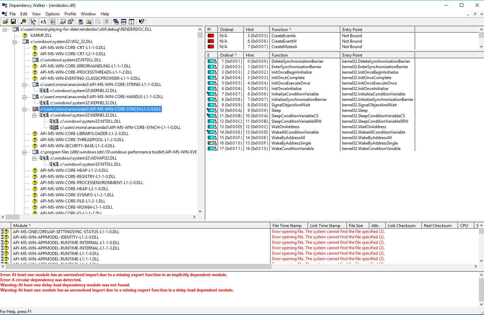Image resolution: width=484 pixels, height=315 pixels.
Task: Open the module Properties toolbar icon
Action: pos(71,22)
